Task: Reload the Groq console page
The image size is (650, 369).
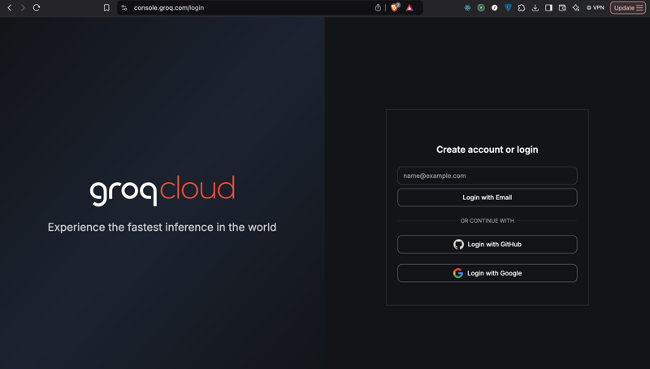Action: click(x=37, y=7)
